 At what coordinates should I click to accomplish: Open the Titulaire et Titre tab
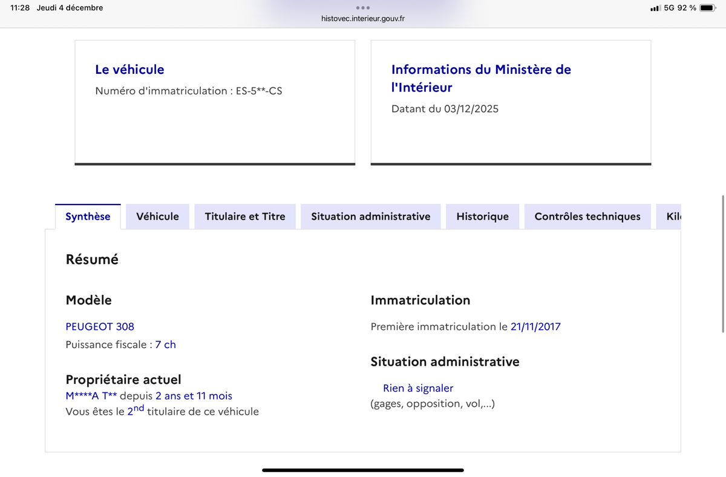(245, 217)
